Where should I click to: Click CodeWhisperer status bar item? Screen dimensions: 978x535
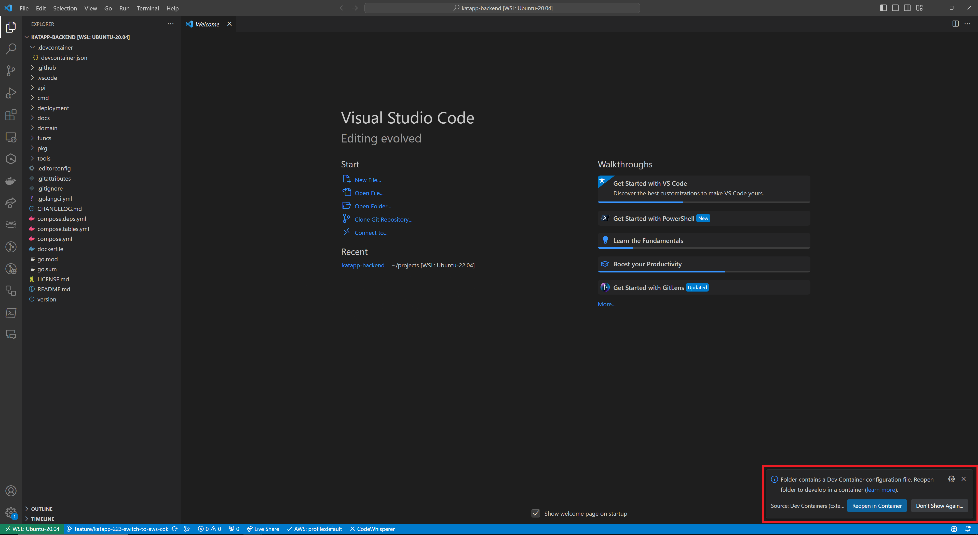pyautogui.click(x=372, y=529)
